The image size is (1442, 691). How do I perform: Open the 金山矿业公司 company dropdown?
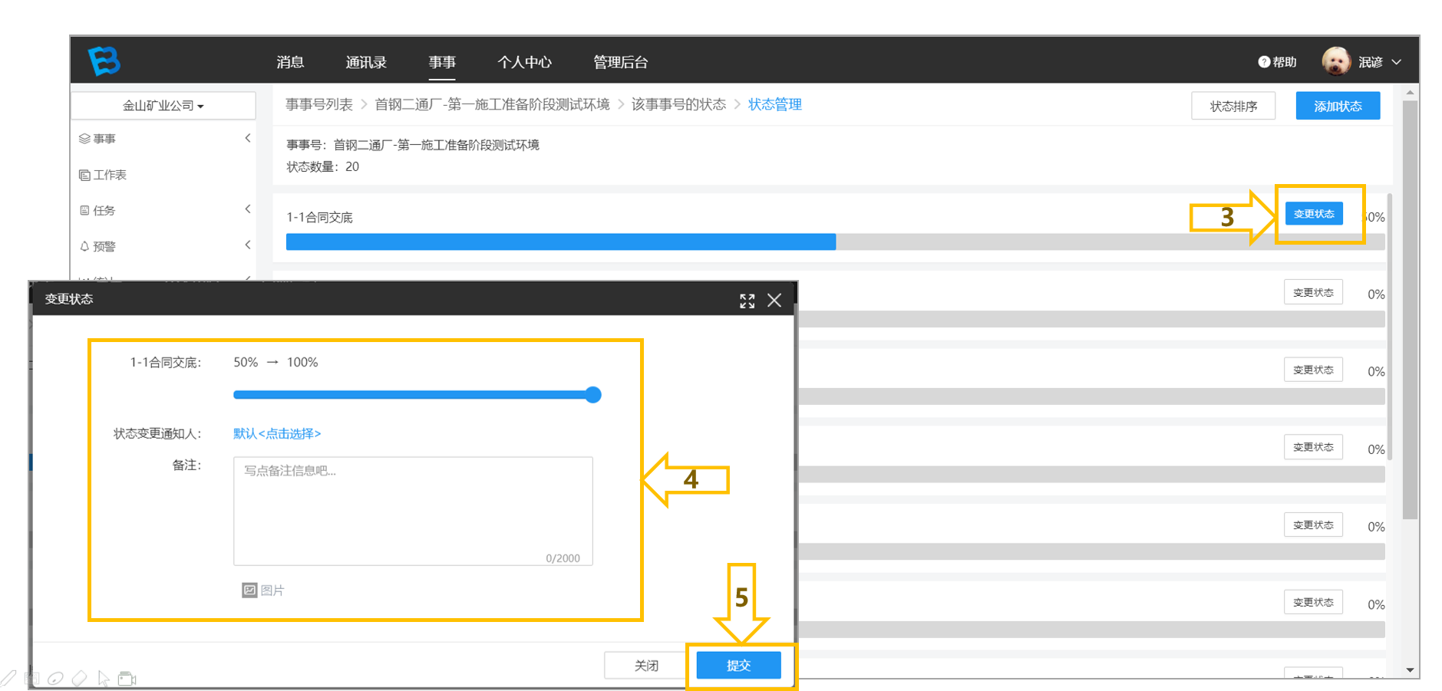163,106
